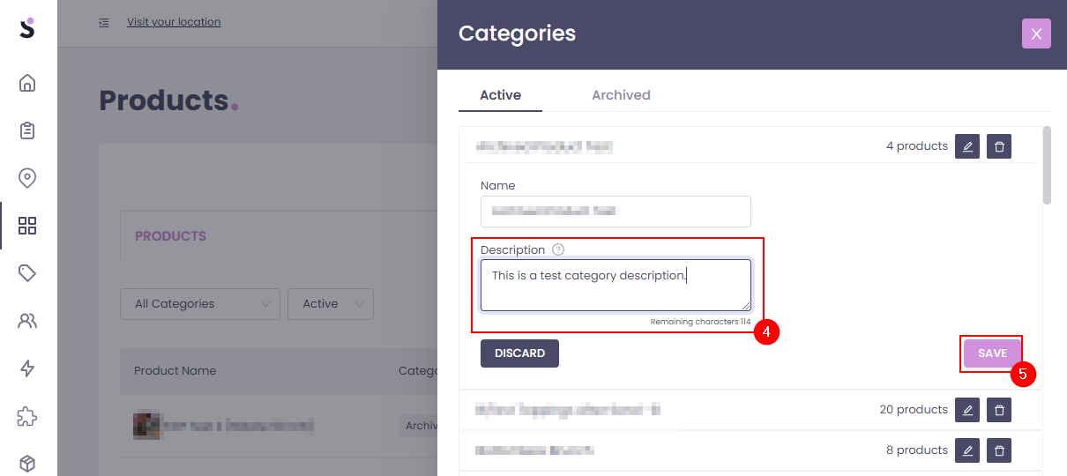Toggle the sidebar collapse menu icon
This screenshot has height=476, width=1067.
(x=104, y=22)
